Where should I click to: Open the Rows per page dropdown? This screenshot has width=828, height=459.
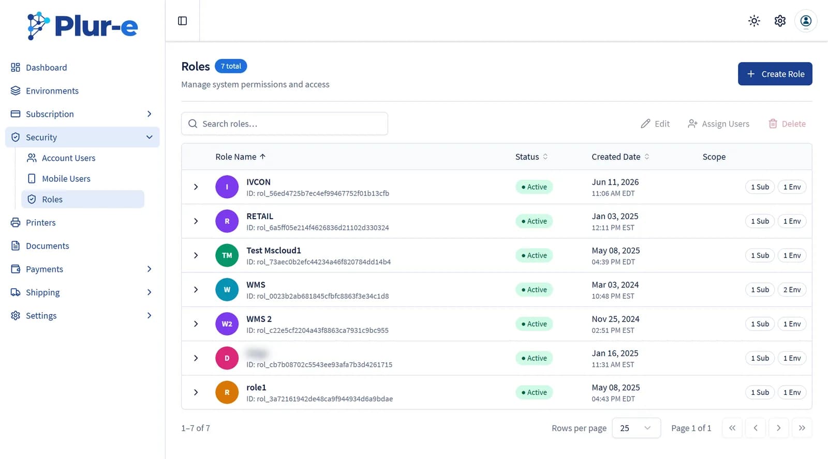point(636,428)
